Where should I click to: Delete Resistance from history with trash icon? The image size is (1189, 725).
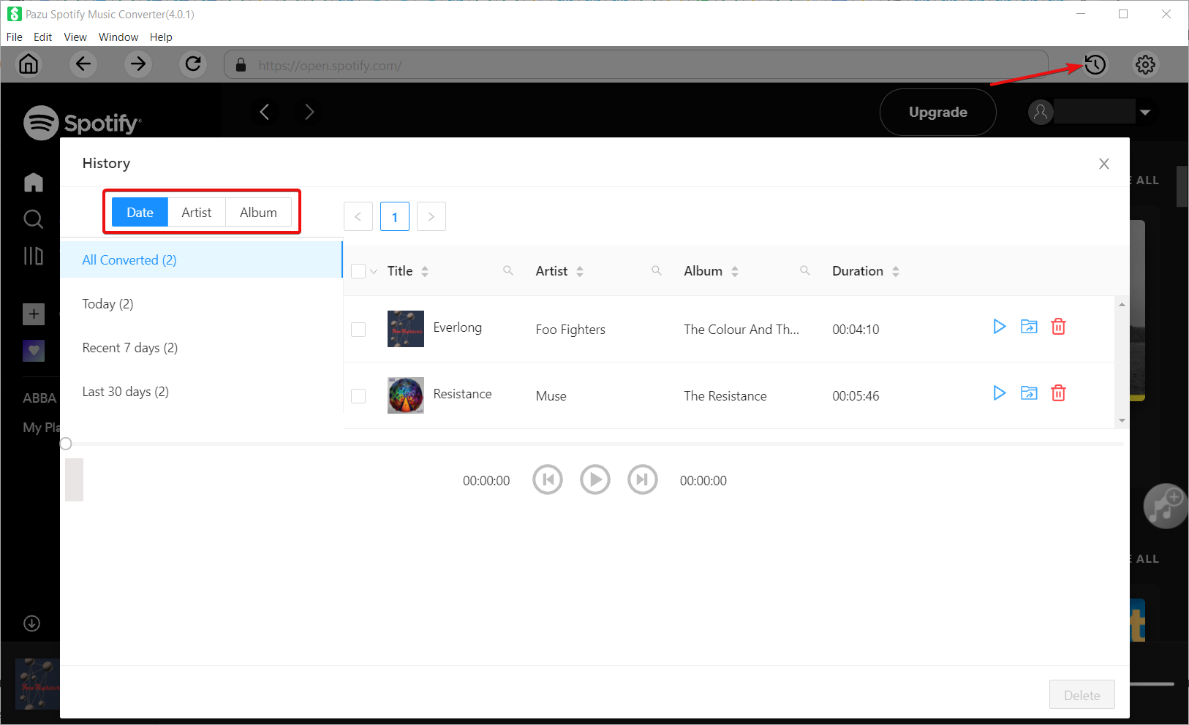[x=1058, y=393]
